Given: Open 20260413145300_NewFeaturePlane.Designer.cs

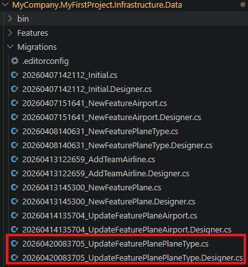Looking at the screenshot, I should point(109,202).
